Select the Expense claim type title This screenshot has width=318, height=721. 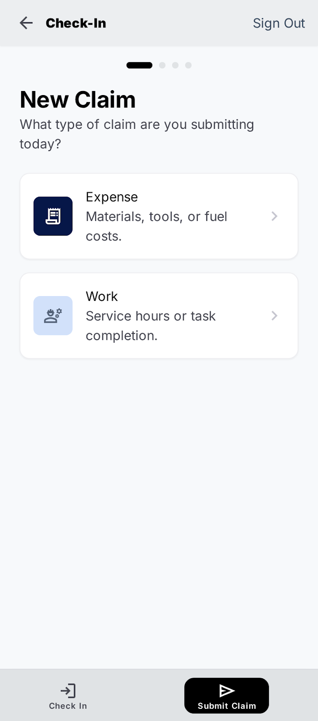click(112, 197)
